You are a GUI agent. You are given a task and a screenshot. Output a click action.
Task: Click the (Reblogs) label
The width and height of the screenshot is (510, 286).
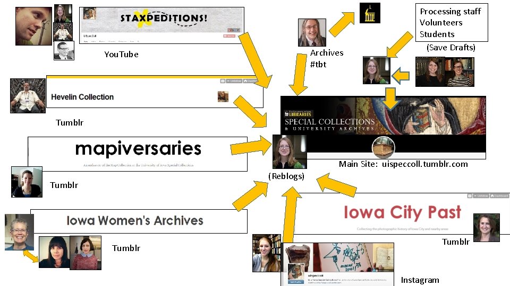tap(286, 176)
